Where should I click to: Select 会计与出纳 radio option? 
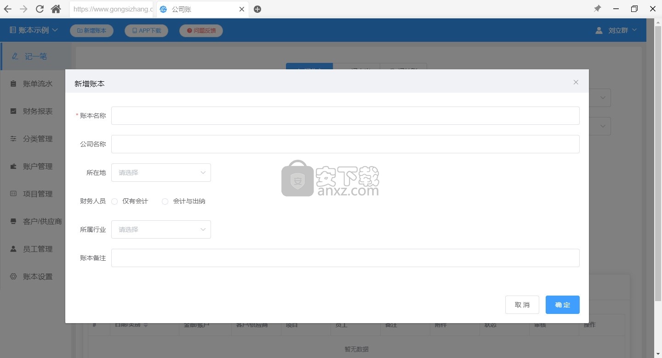click(x=165, y=201)
